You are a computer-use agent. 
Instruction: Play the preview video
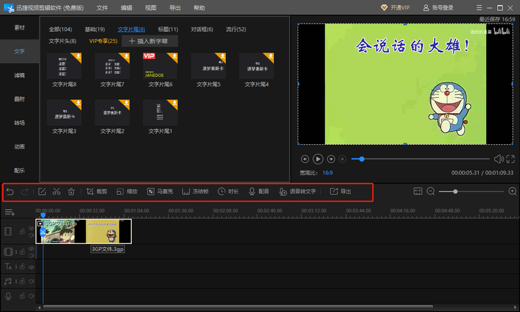(x=318, y=159)
